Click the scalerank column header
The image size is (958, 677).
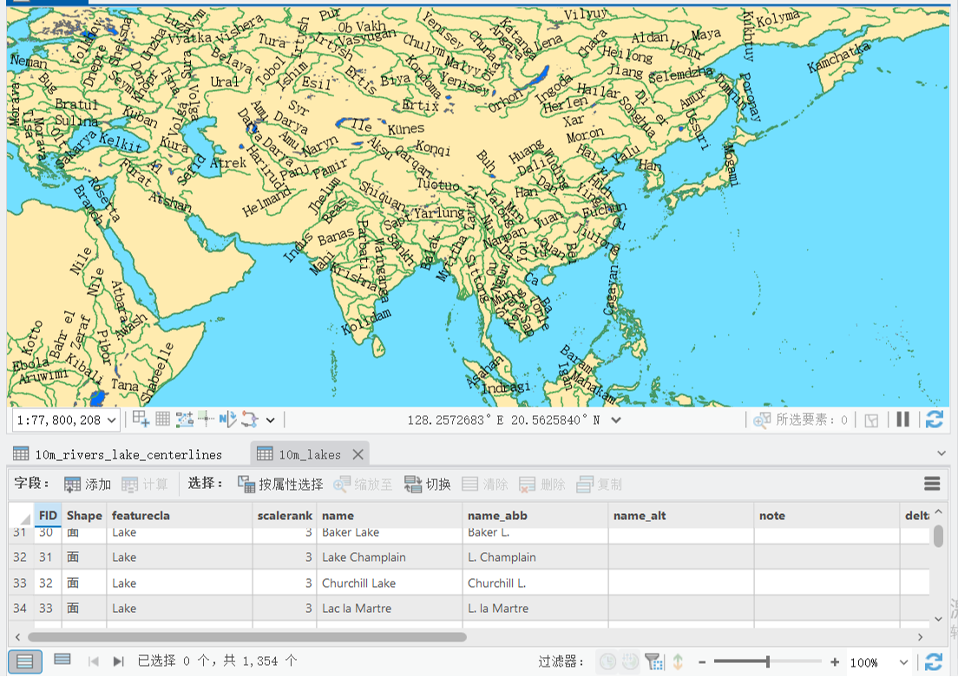point(285,516)
